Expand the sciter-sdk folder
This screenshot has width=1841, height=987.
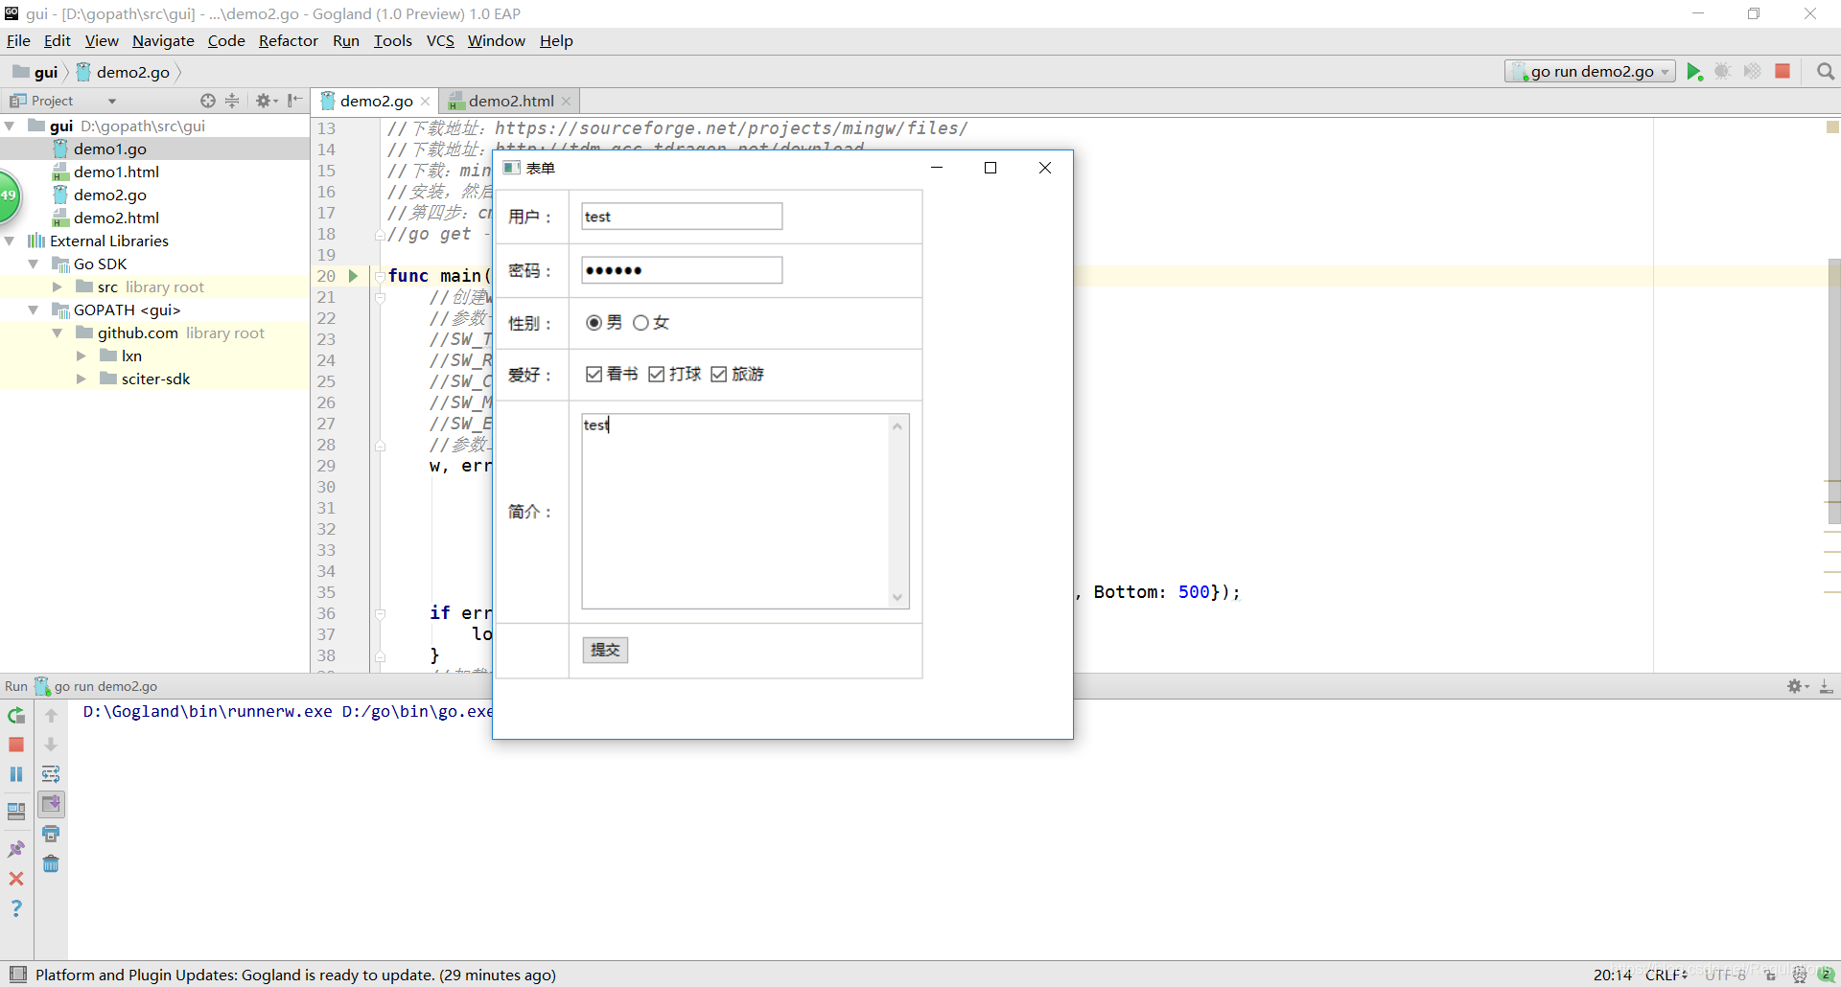pyautogui.click(x=82, y=379)
